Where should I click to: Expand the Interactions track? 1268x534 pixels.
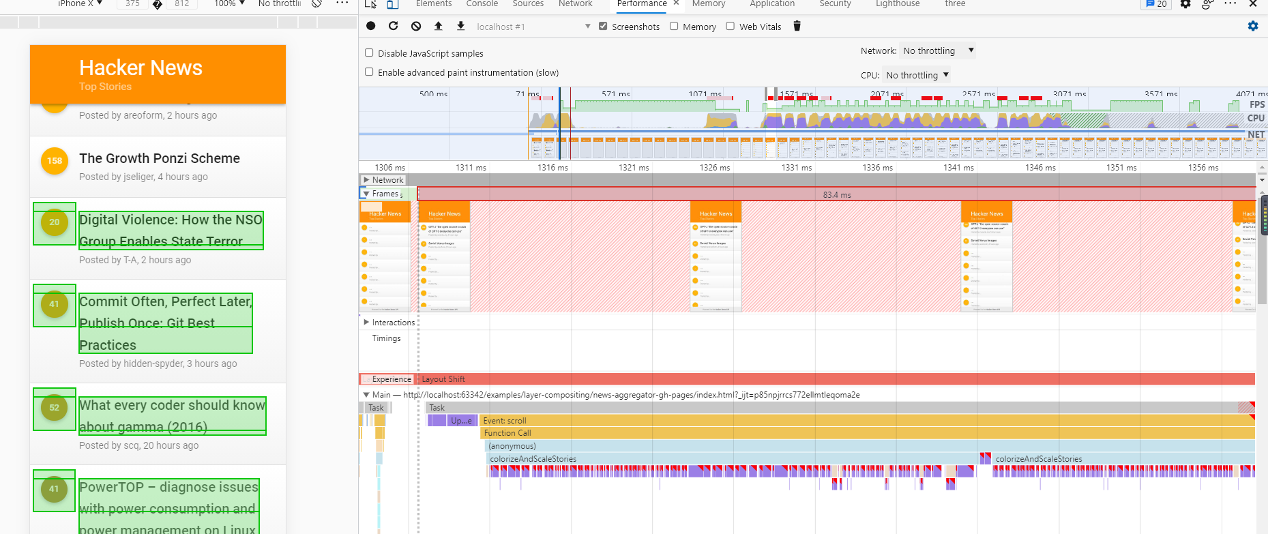(x=366, y=322)
